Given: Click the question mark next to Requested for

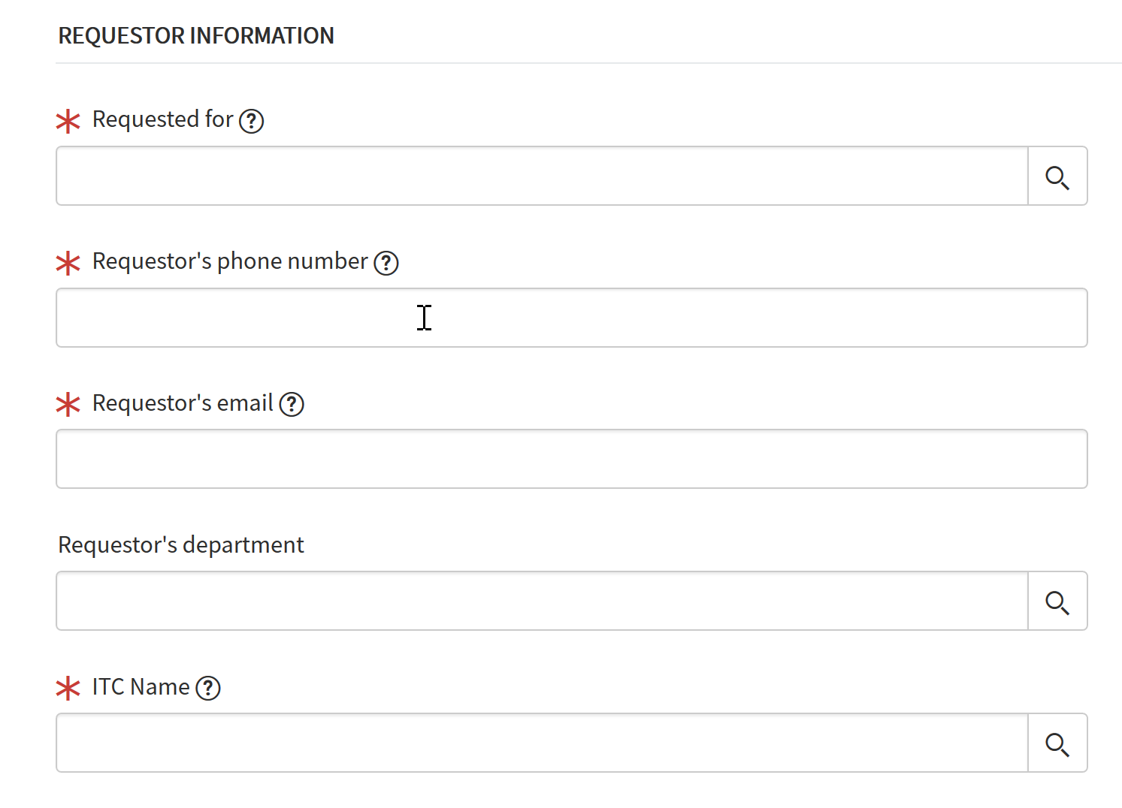Looking at the screenshot, I should [x=253, y=120].
